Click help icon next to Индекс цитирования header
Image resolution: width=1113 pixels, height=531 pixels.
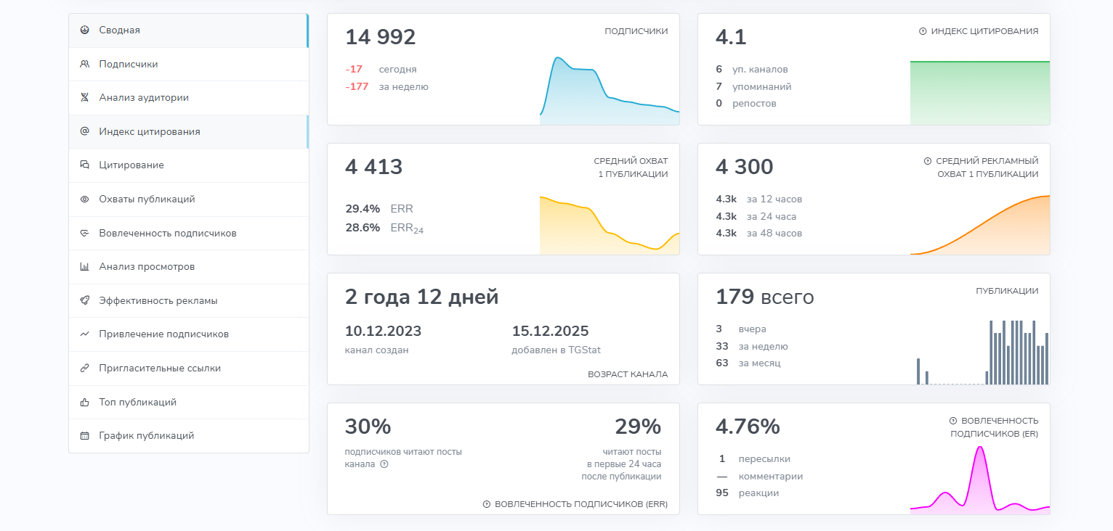923,31
